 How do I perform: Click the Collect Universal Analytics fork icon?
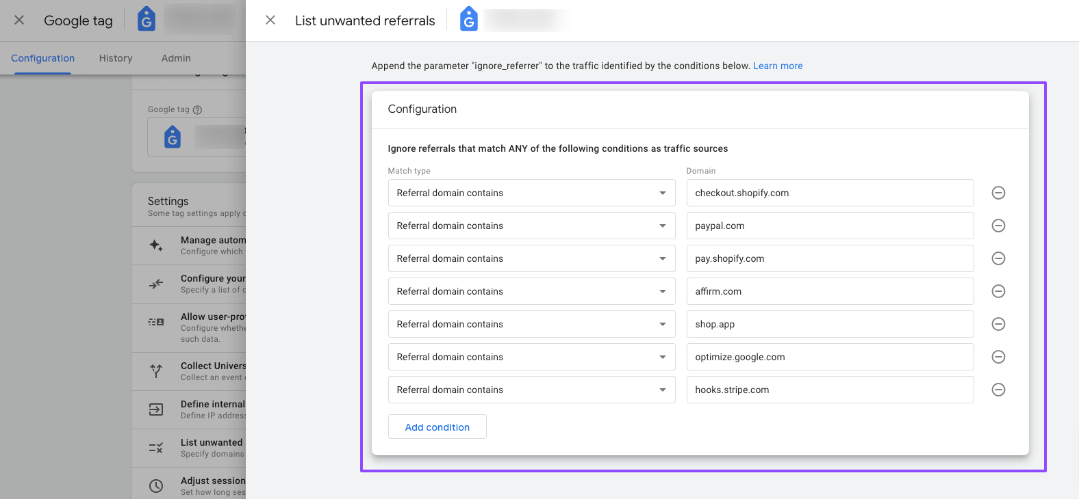tap(156, 371)
